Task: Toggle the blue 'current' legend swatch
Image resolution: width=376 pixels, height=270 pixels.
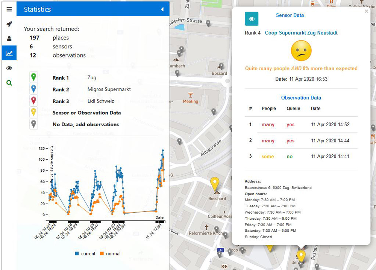Action: coord(77,254)
